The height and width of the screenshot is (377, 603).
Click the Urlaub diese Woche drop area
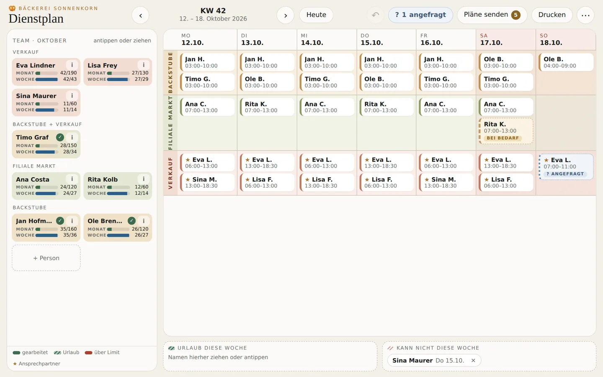pos(270,356)
